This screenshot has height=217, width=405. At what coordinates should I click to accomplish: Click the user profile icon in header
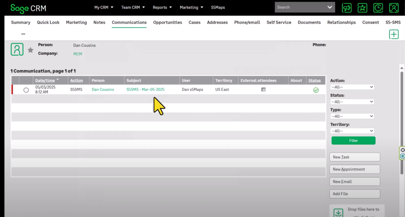pos(394,8)
